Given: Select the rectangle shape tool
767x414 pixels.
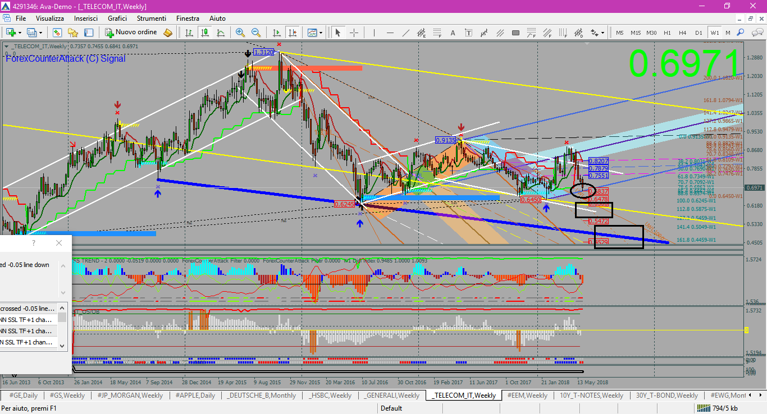Looking at the screenshot, I should tap(516, 33).
